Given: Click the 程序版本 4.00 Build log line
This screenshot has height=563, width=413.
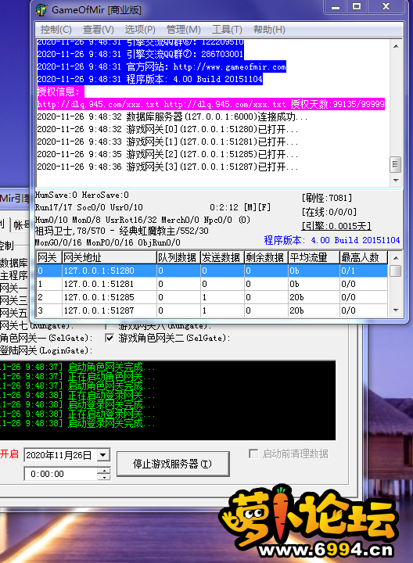Looking at the screenshot, I should [x=149, y=79].
